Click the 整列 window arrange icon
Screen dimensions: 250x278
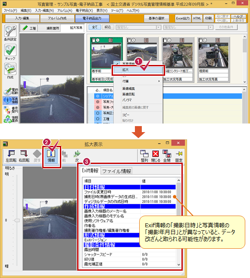pos(144,156)
